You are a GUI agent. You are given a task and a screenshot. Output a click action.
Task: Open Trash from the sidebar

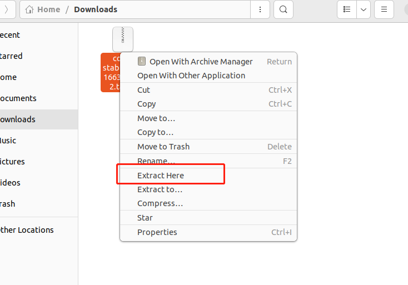(x=8, y=204)
